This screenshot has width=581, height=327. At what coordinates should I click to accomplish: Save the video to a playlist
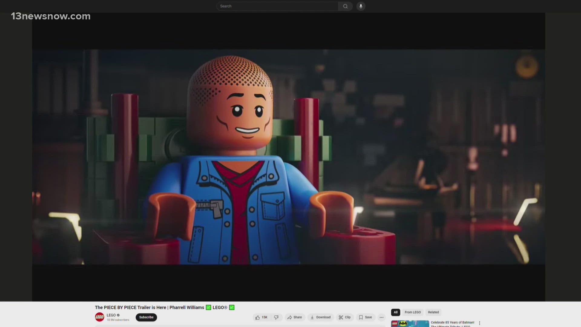click(x=366, y=317)
